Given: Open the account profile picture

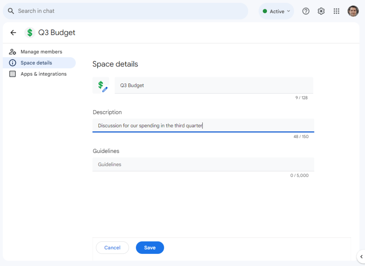Looking at the screenshot, I should click(x=353, y=11).
